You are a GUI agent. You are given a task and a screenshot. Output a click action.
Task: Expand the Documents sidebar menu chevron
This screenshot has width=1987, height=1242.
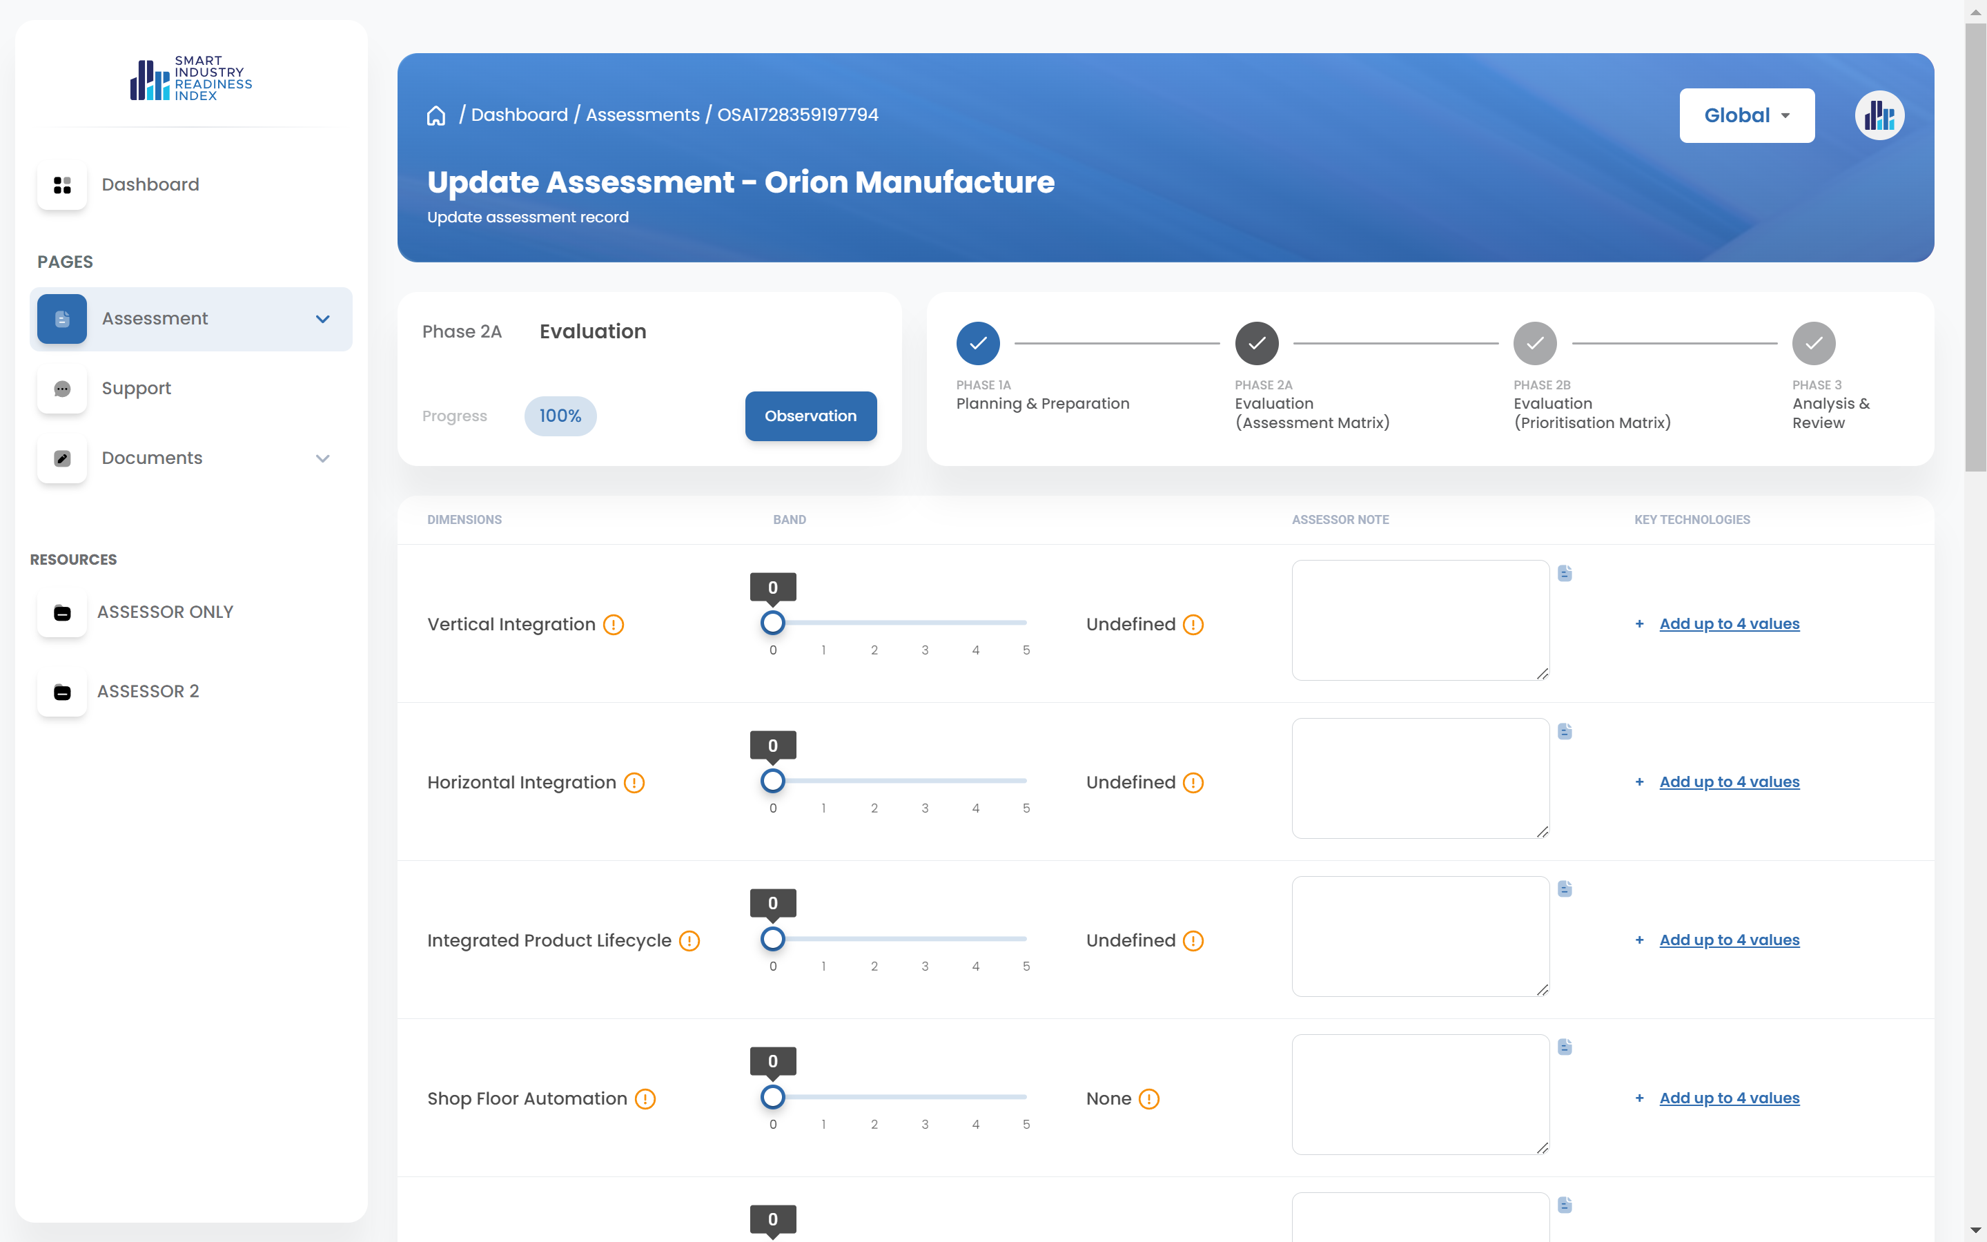323,458
